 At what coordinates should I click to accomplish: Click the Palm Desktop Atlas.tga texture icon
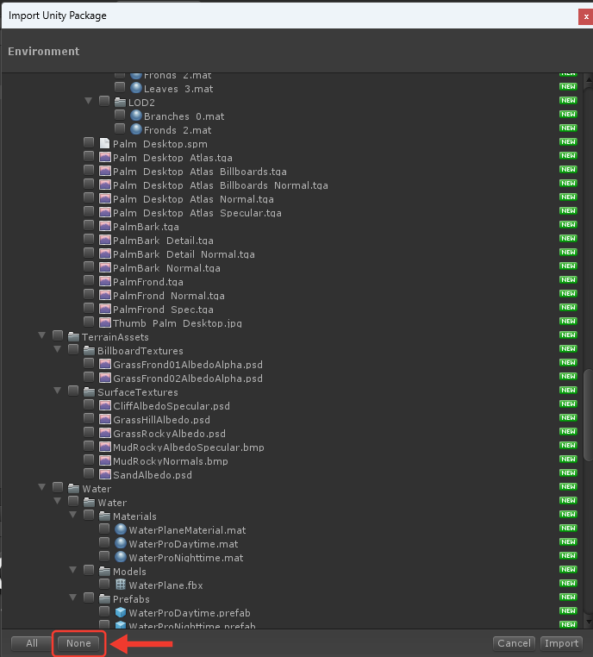(x=104, y=157)
